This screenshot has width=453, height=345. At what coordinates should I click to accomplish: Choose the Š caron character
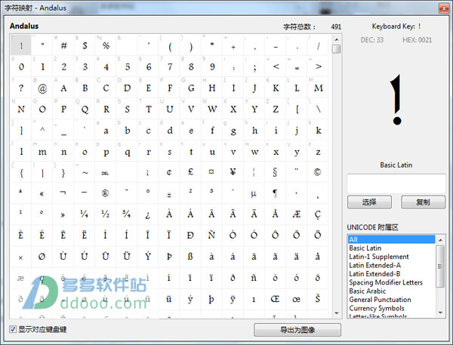pyautogui.click(x=318, y=299)
